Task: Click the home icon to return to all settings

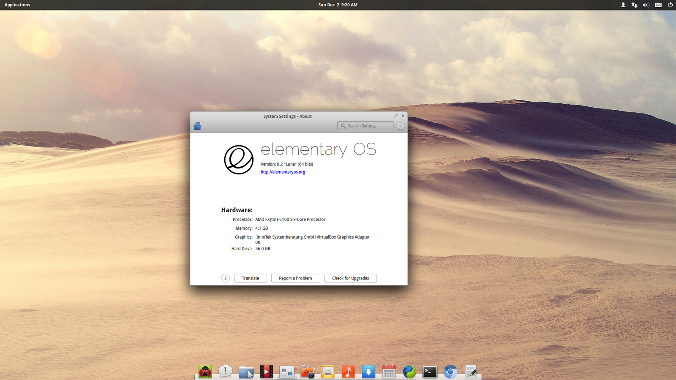Action: (197, 125)
